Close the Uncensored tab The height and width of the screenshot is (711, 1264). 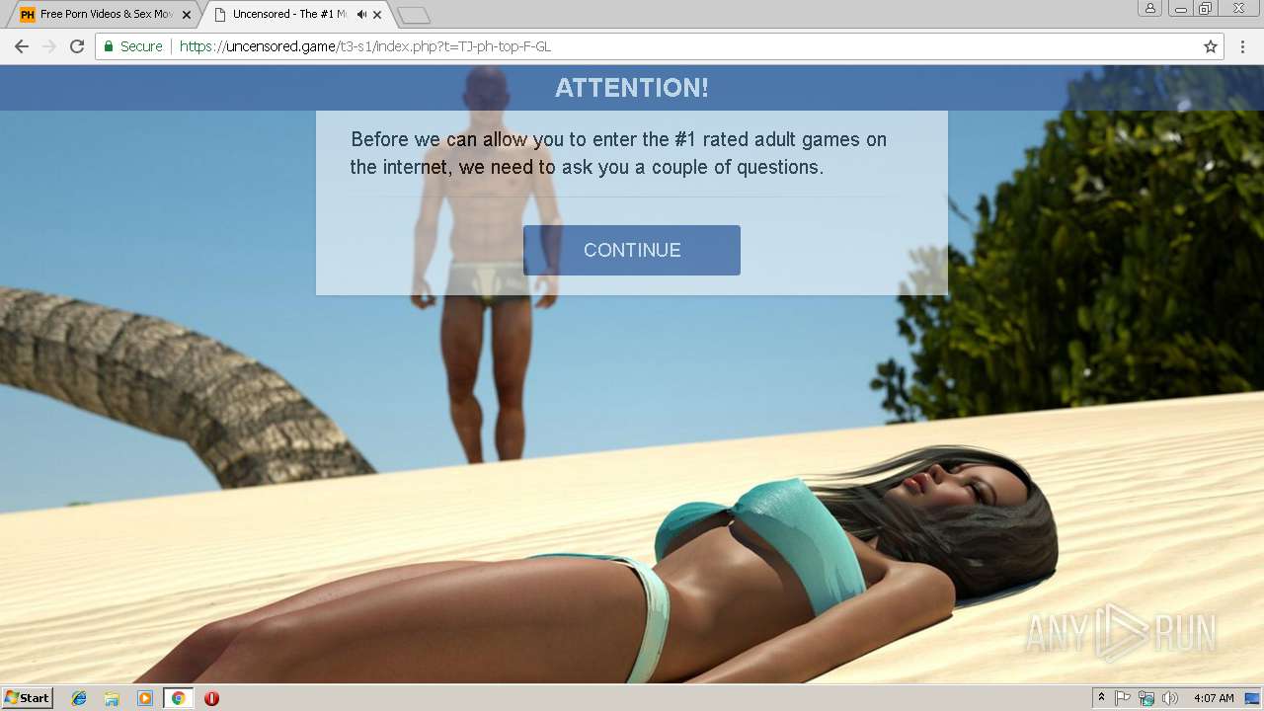point(377,15)
